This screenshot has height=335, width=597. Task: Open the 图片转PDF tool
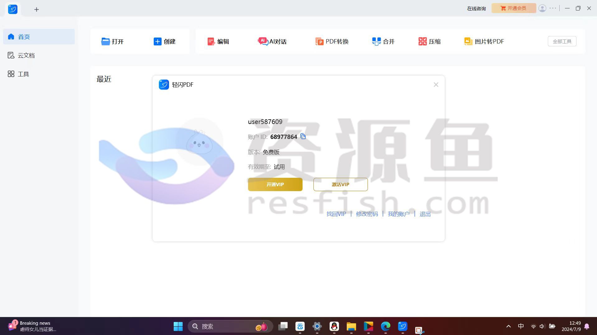click(x=484, y=41)
